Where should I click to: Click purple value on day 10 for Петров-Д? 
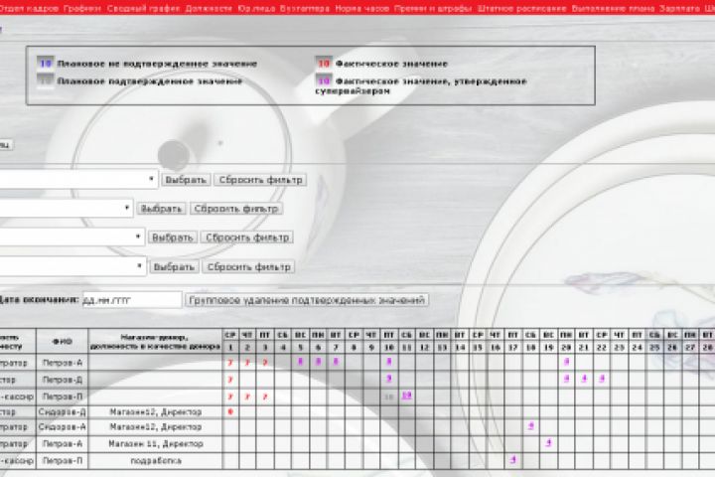tap(389, 379)
